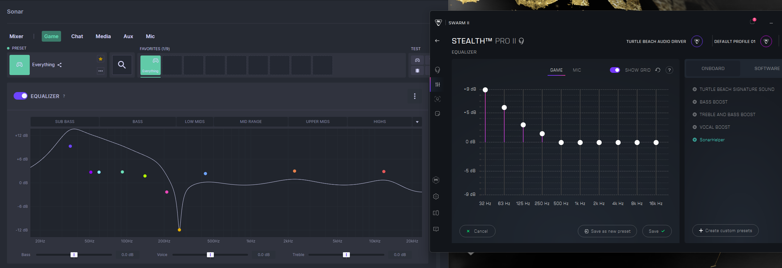Click the Everything preset controller icon in Sonar
This screenshot has height=268, width=782.
(x=20, y=65)
